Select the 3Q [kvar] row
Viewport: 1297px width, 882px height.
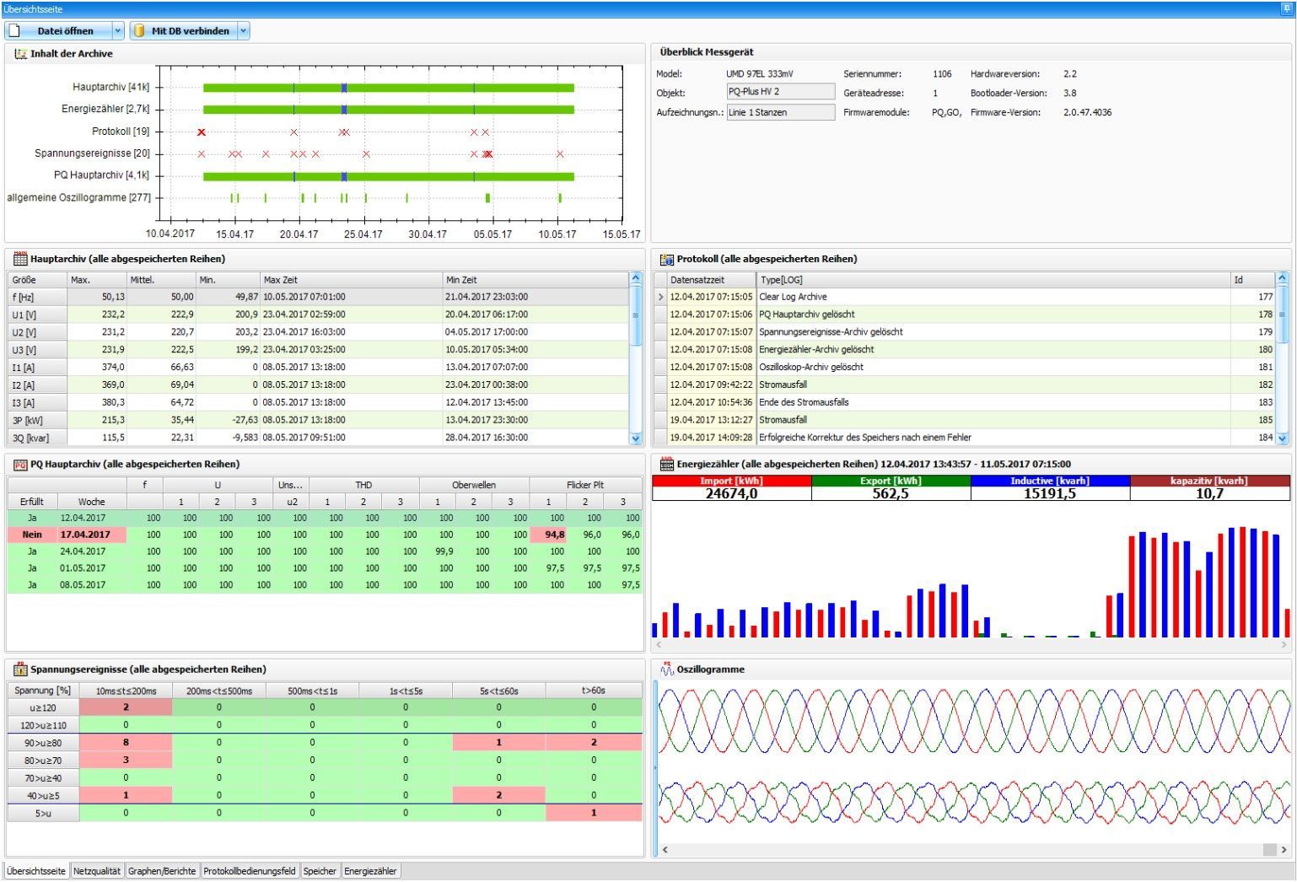[x=319, y=438]
